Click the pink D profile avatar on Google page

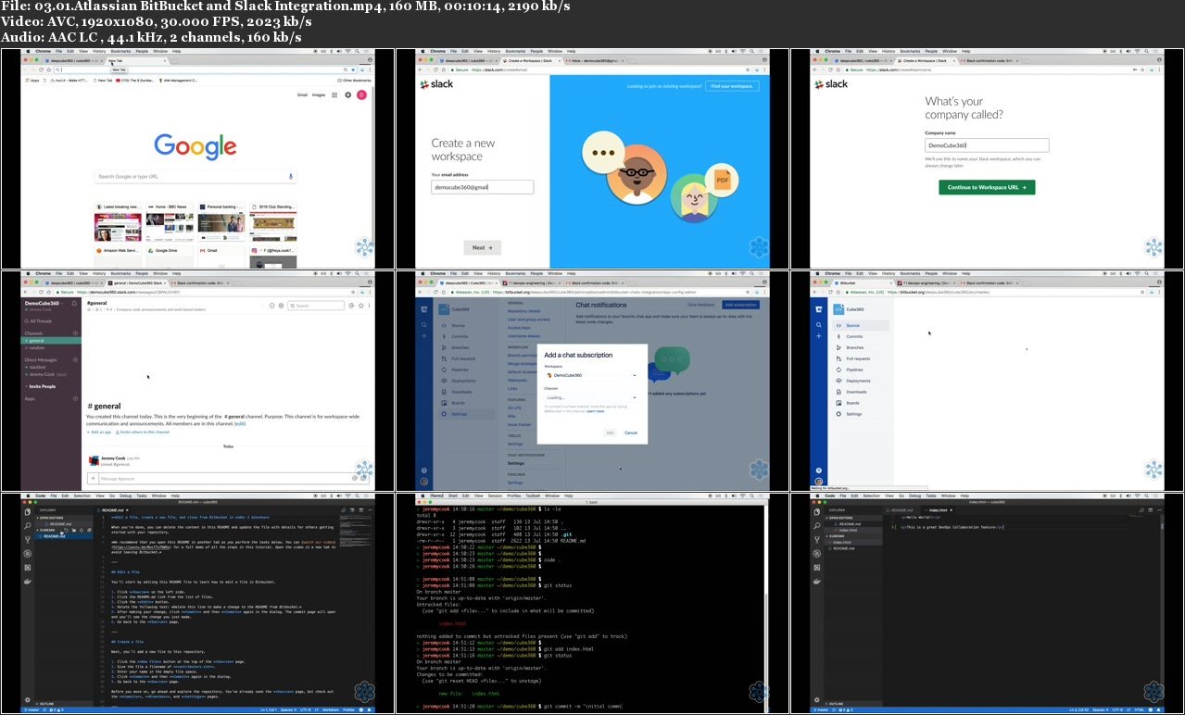[x=362, y=94]
